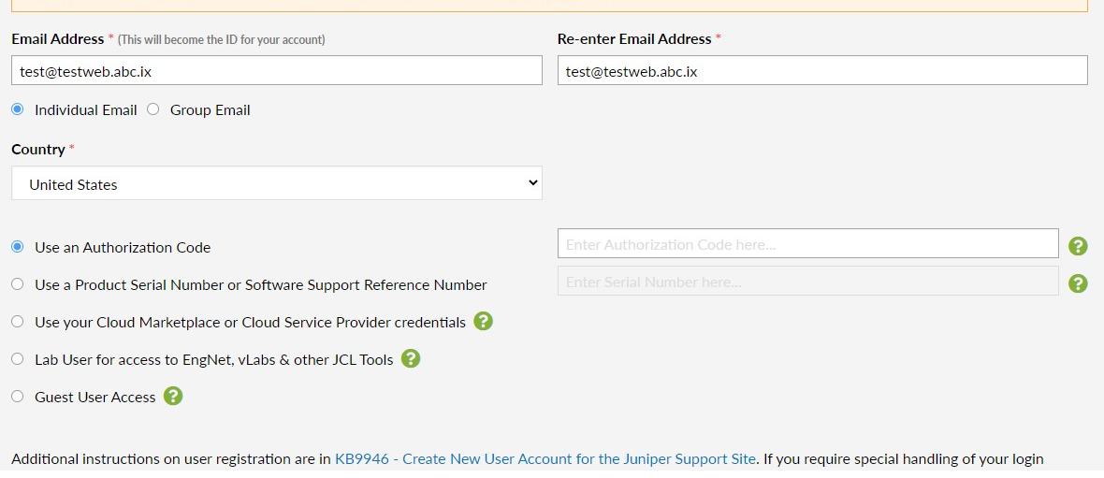This screenshot has height=478, width=1104.
Task: Click the Guest User Access label text
Action: pyautogui.click(x=95, y=398)
